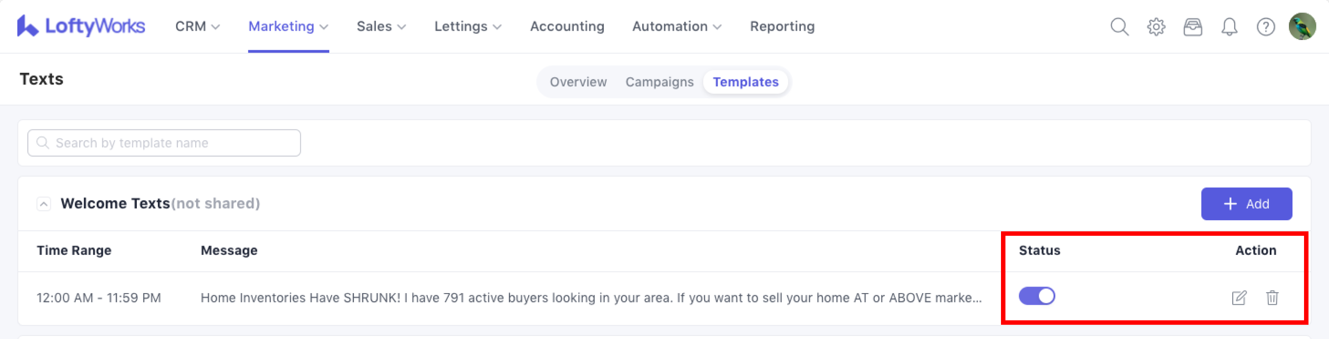Switch to the Overview tab

point(578,82)
